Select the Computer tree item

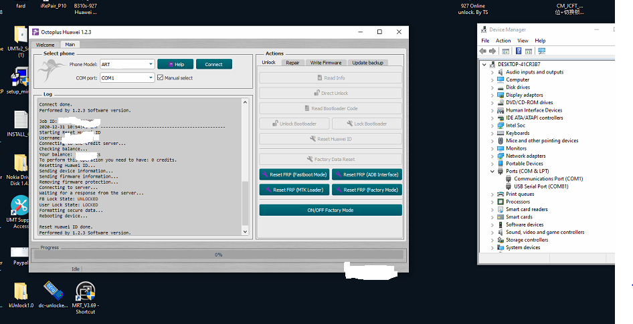(517, 79)
